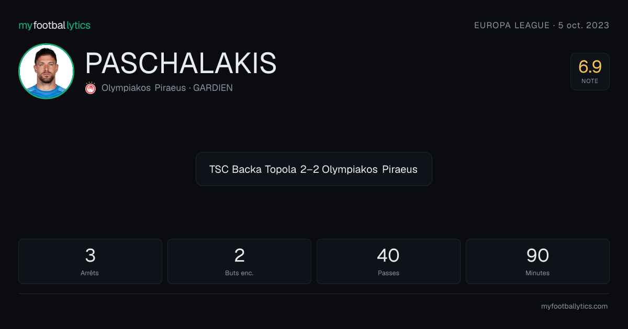Open the 6.9 NOTE rating badge
The image size is (628, 329).
(590, 72)
